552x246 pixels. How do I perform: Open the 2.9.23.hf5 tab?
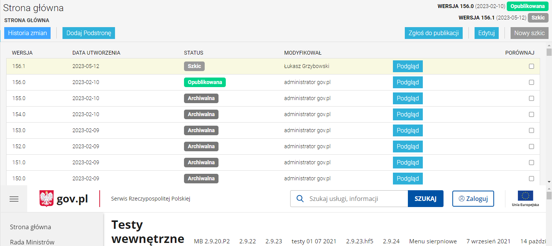point(360,241)
